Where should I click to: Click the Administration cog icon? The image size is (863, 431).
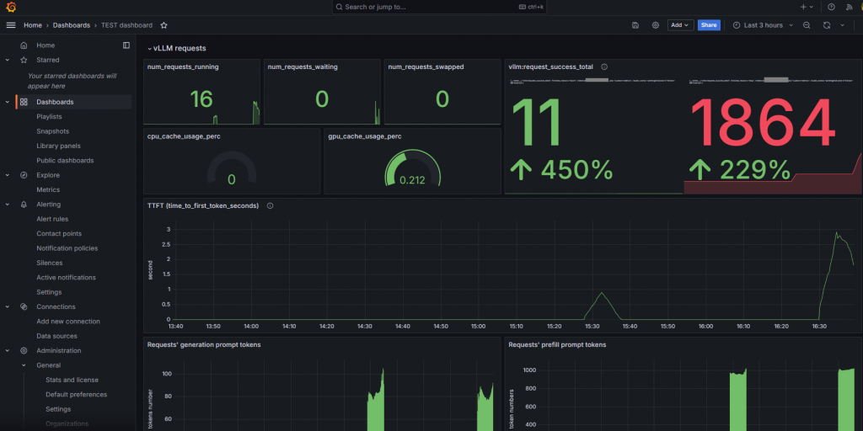(24, 351)
